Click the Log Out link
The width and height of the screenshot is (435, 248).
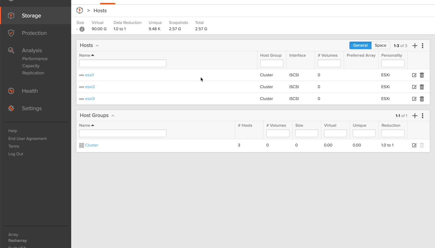point(16,154)
